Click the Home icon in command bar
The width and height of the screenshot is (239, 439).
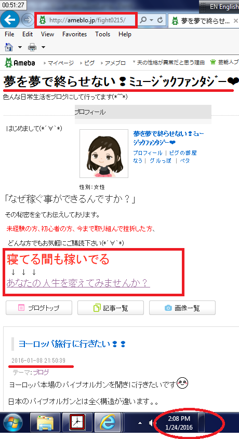[9, 47]
